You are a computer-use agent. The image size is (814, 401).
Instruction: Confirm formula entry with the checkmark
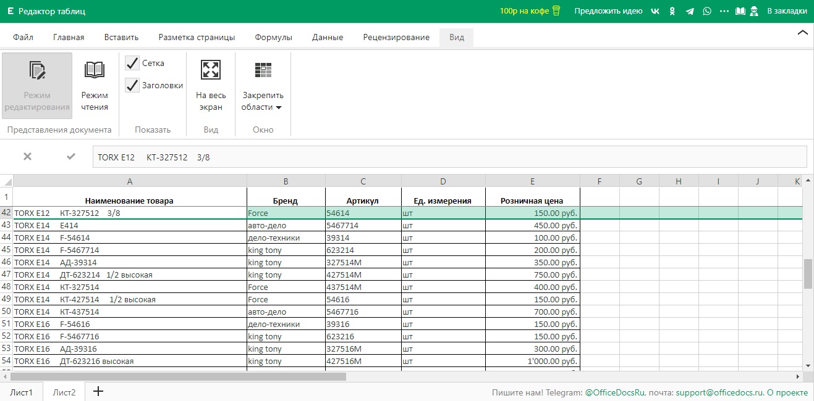pos(71,157)
